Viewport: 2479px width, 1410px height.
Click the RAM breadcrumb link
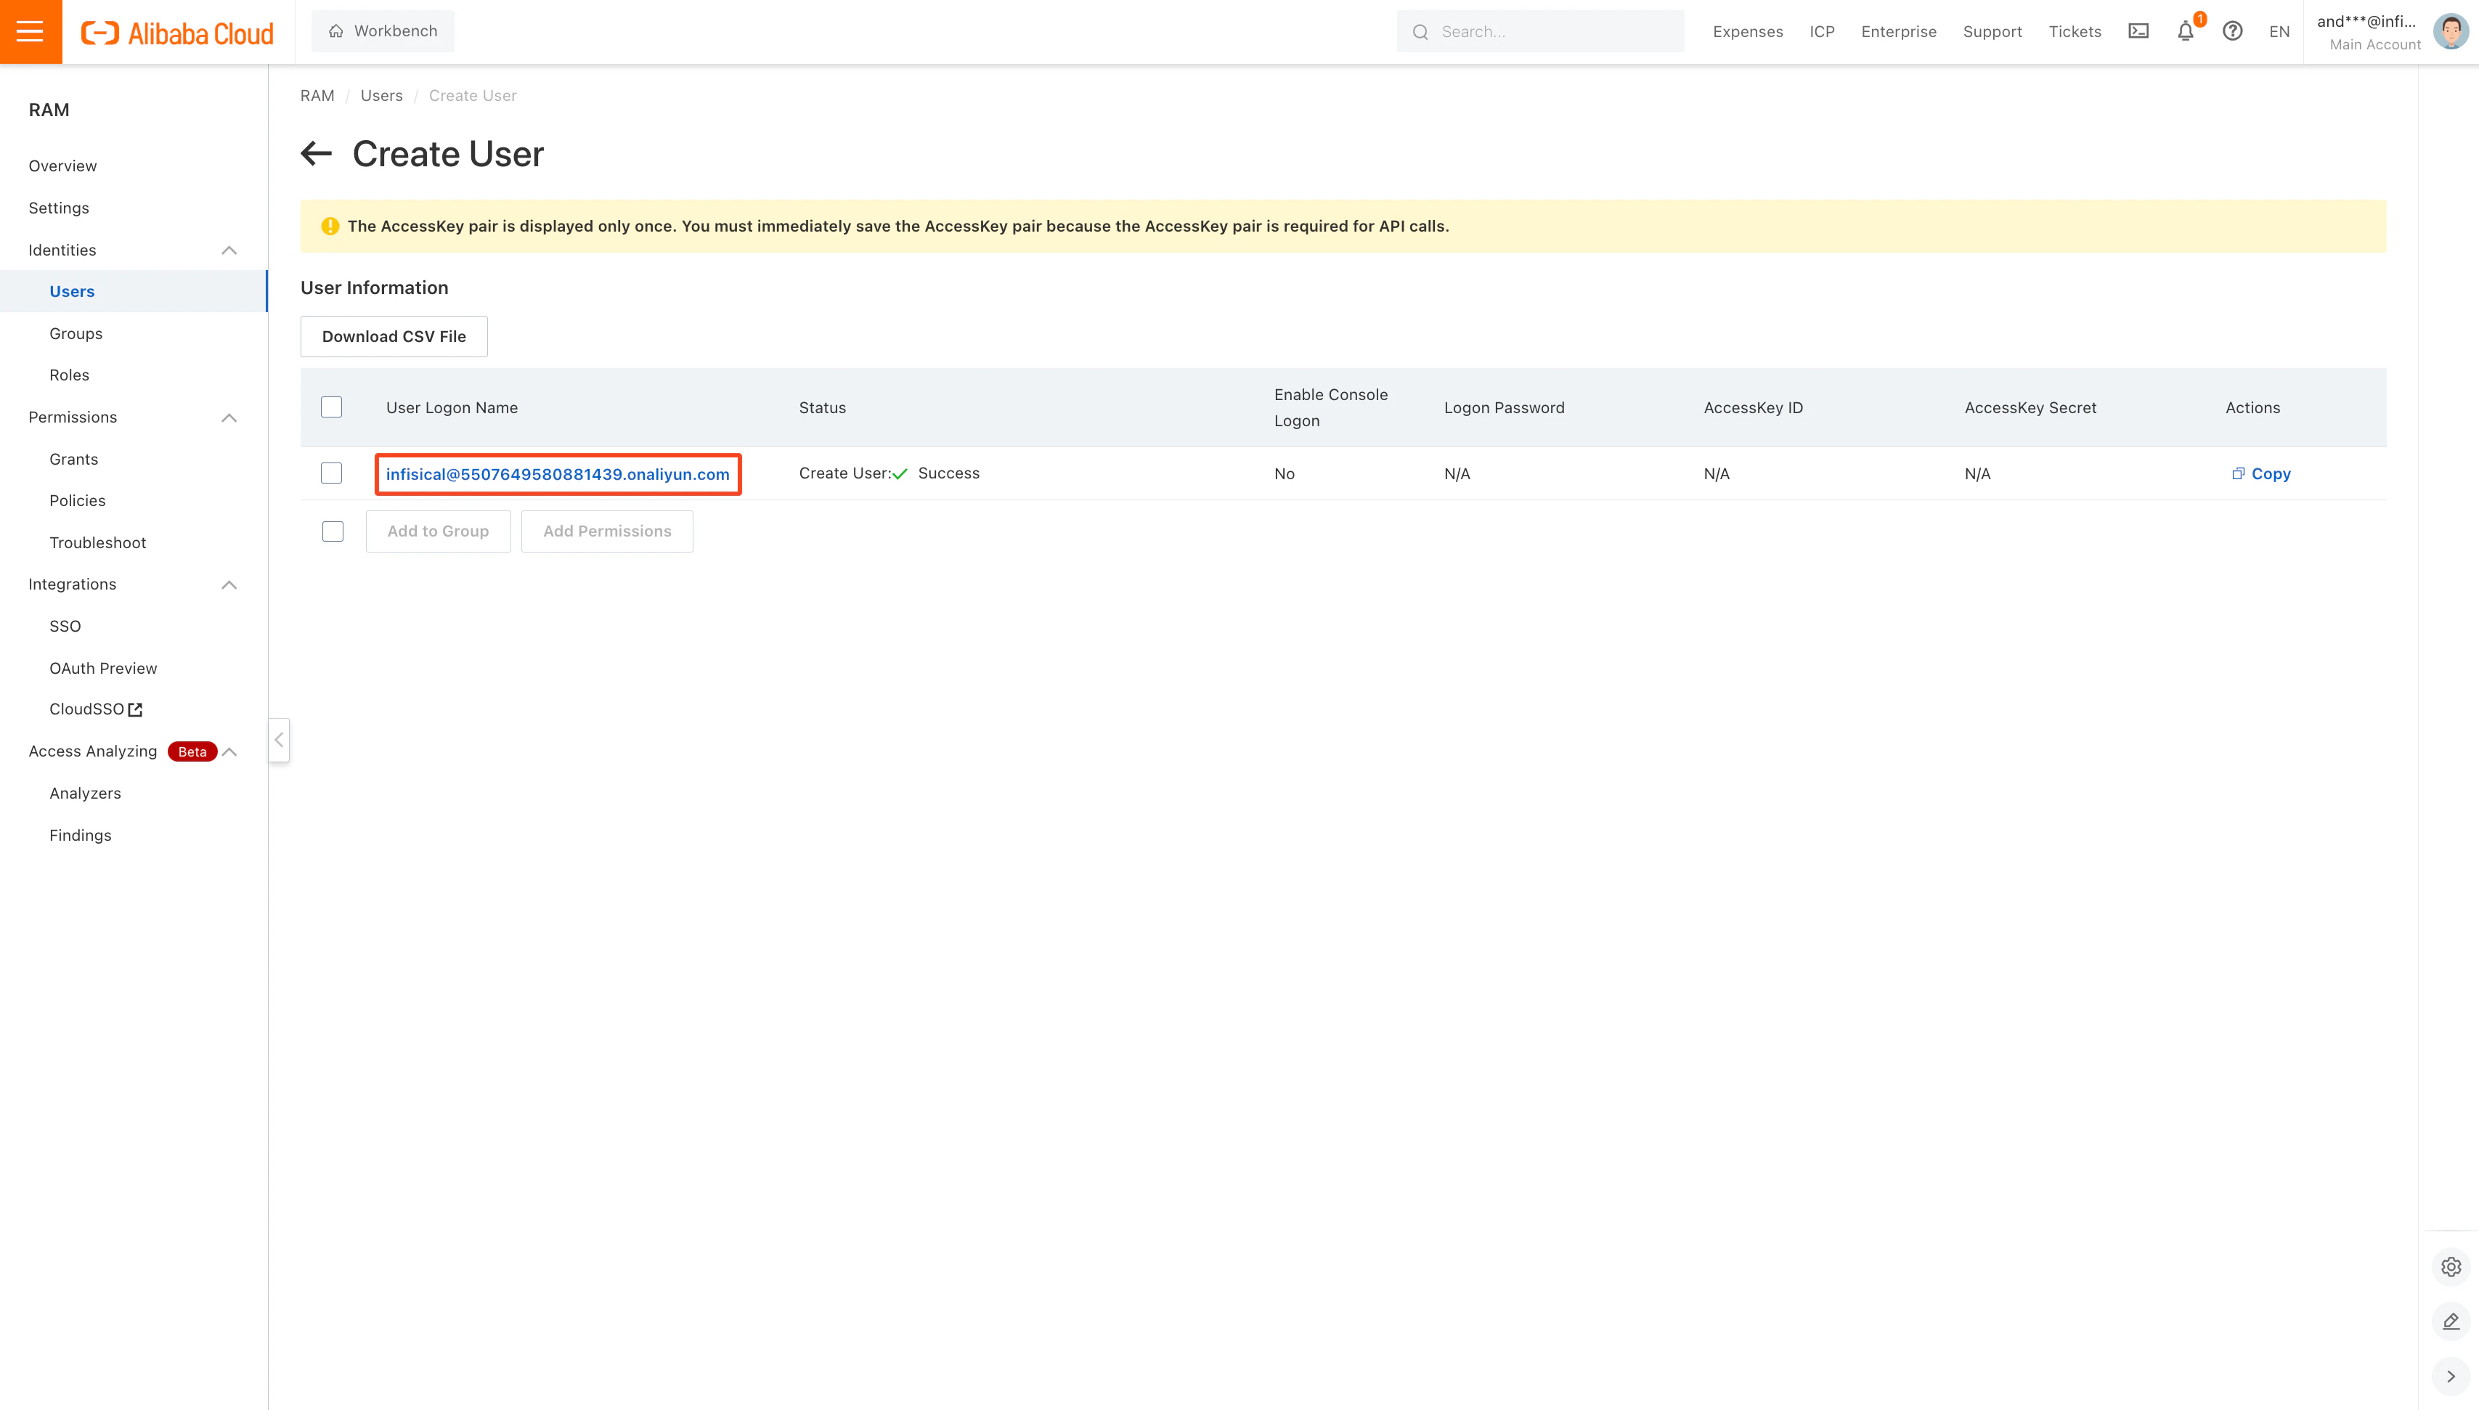tap(317, 96)
